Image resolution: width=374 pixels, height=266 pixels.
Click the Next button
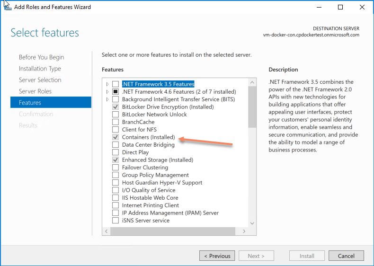[x=256, y=256]
